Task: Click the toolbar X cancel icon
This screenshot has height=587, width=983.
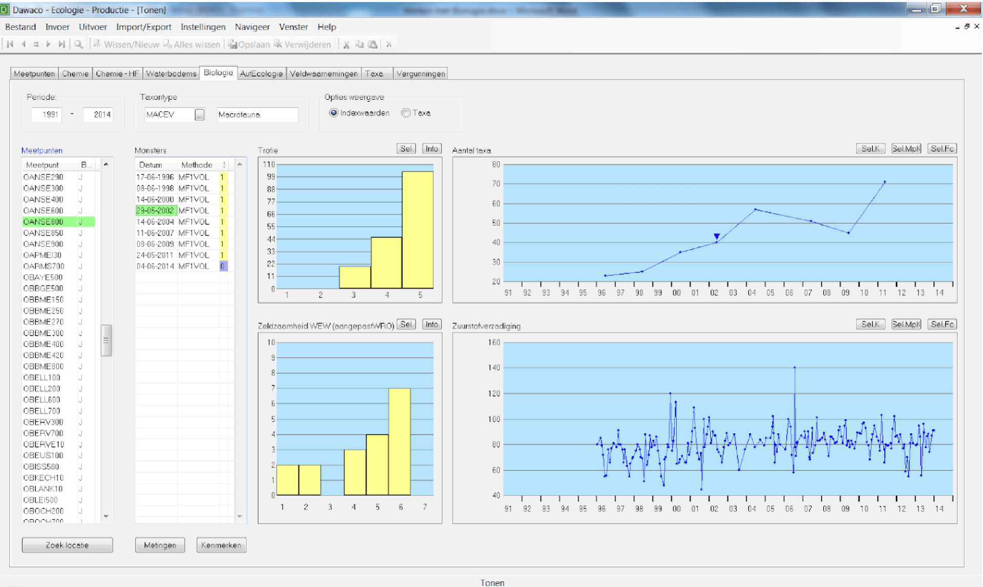Action: pos(389,45)
